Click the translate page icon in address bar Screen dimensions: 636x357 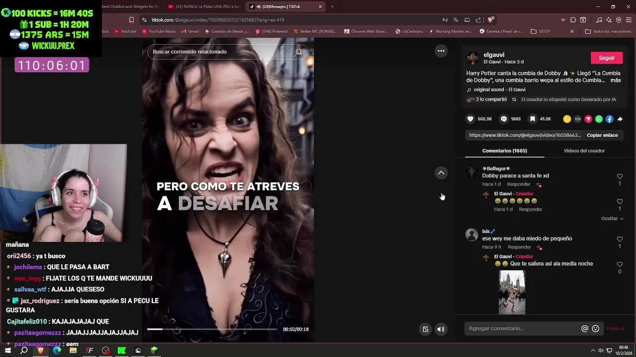coord(456,20)
